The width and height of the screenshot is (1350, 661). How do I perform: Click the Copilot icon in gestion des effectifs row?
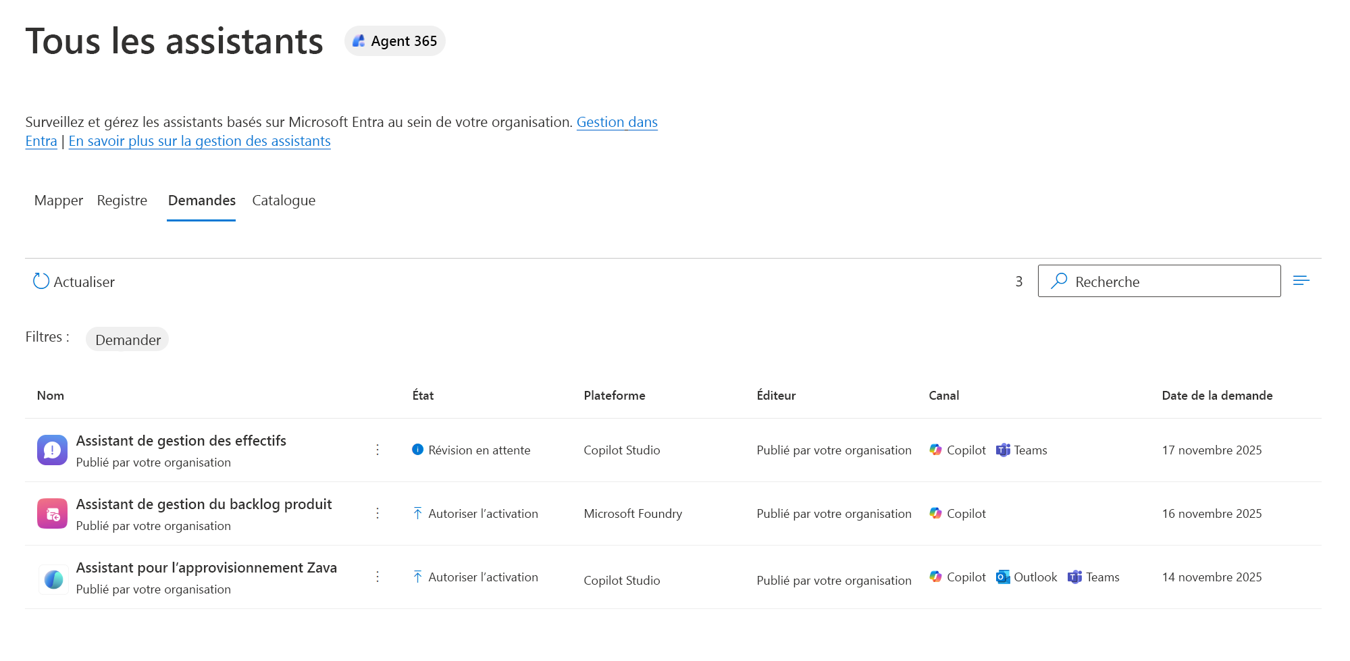point(935,450)
